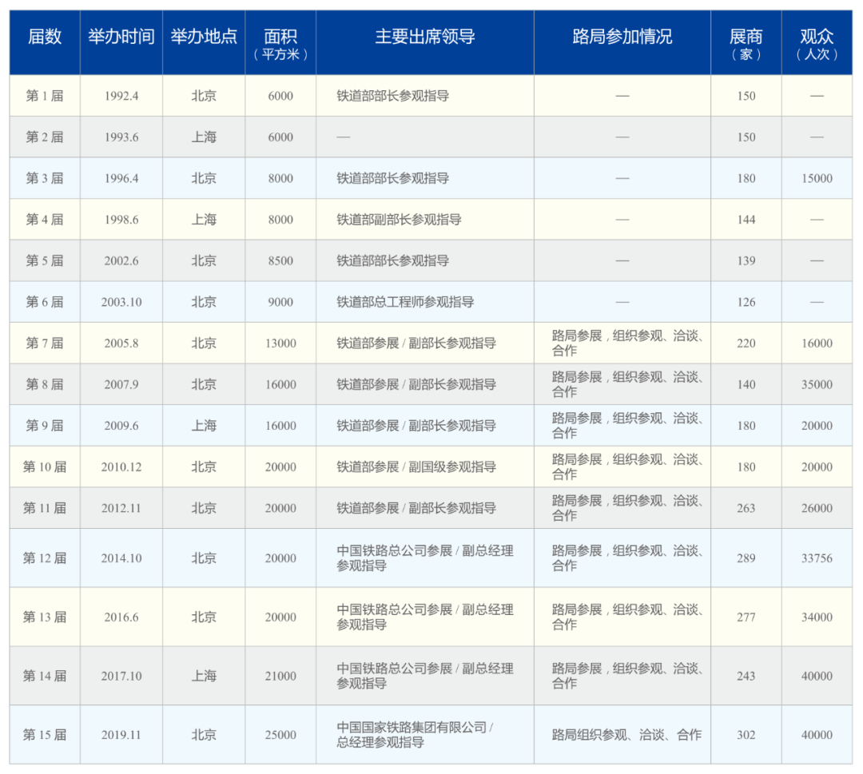This screenshot has width=863, height=774.
Task: Click the 展商（家）column header
Action: [x=746, y=42]
